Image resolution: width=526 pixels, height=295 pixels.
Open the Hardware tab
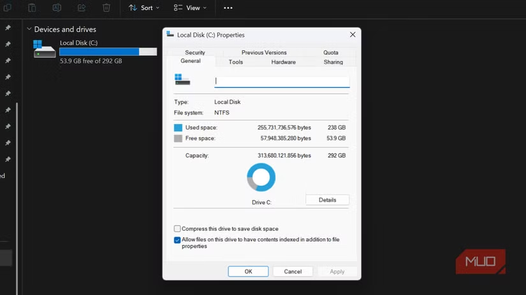click(283, 62)
